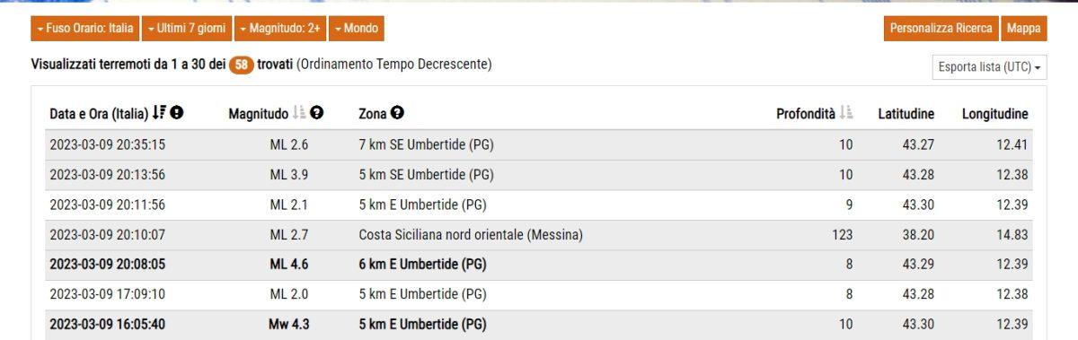Viewport: 1078px width, 340px height.
Task: Open Esporta lista (UTC) dropdown
Action: (x=989, y=67)
